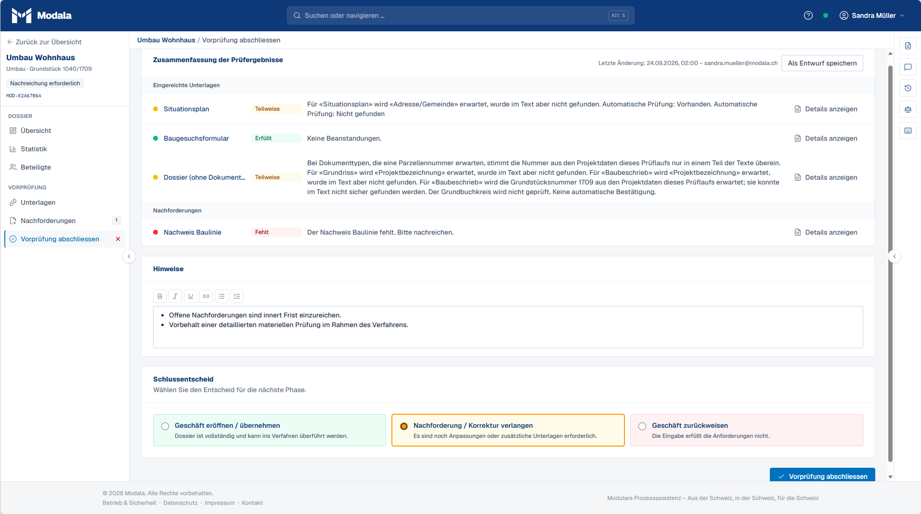Image resolution: width=921 pixels, height=514 pixels.
Task: Open the documents panel icon in right rail
Action: pyautogui.click(x=908, y=46)
